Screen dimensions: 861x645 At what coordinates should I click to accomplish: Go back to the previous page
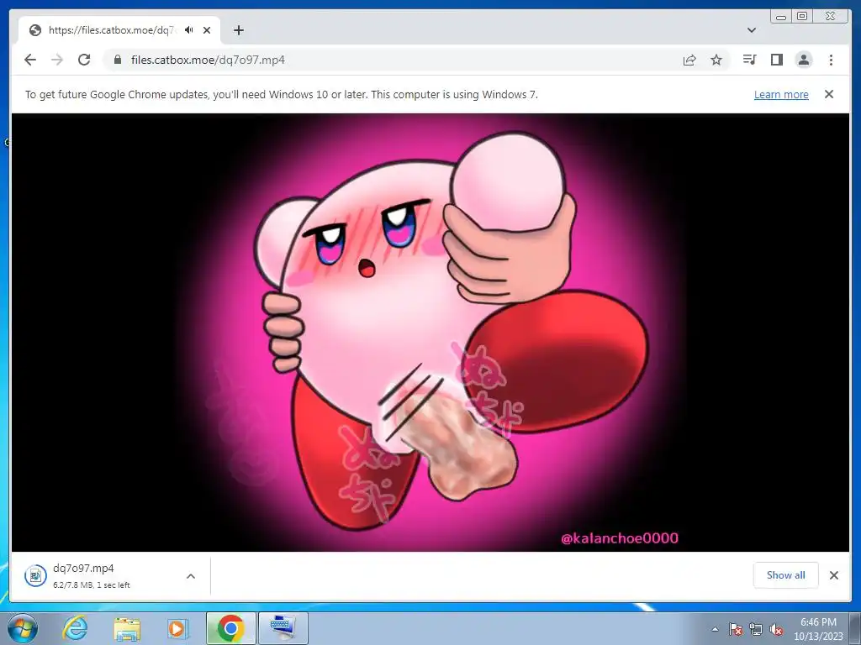(x=30, y=60)
